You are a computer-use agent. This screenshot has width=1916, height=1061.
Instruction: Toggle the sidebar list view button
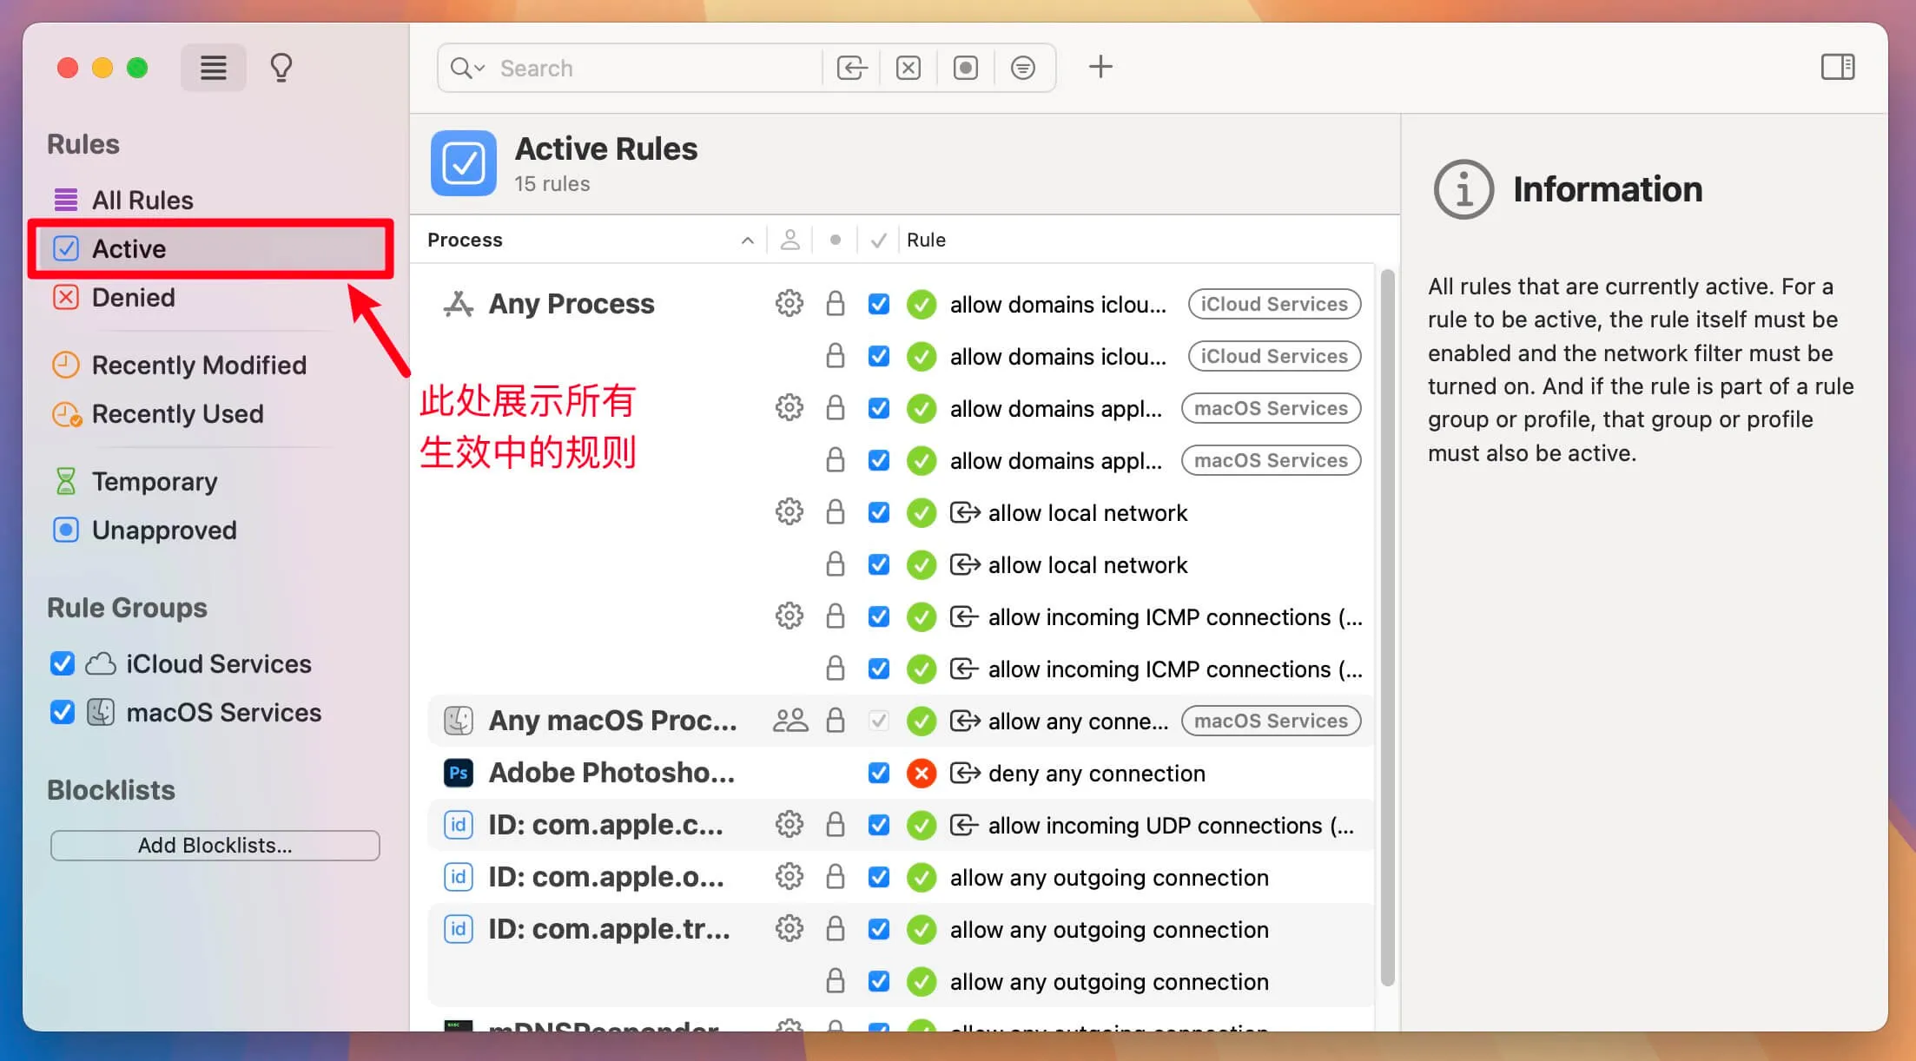(x=214, y=68)
